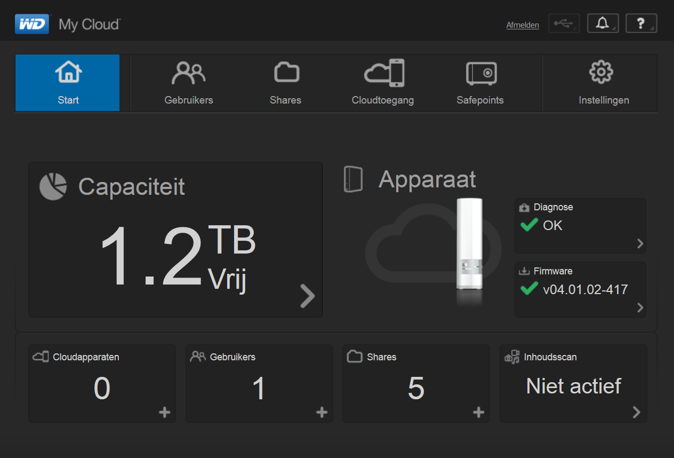
Task: Click the Inhoudsscan tile icon
Action: pos(512,357)
